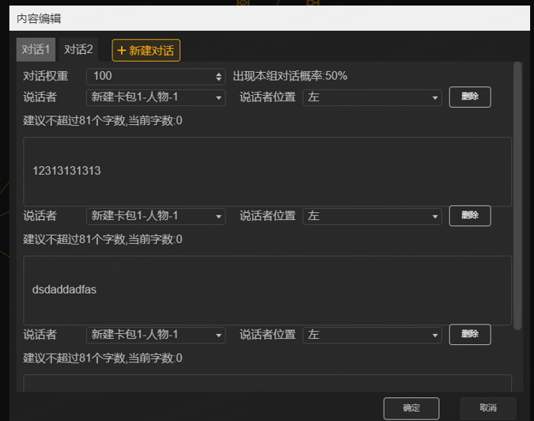Cancel editing with the 取消 button
Image resolution: width=534 pixels, height=421 pixels.
pyautogui.click(x=488, y=408)
